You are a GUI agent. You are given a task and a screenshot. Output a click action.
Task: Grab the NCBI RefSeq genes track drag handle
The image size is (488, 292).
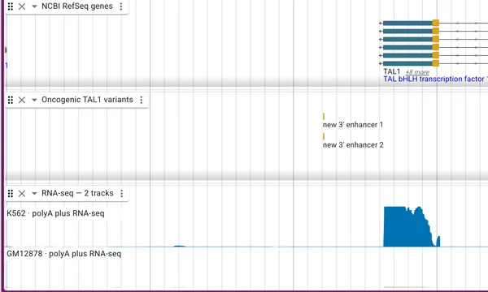tap(11, 6)
